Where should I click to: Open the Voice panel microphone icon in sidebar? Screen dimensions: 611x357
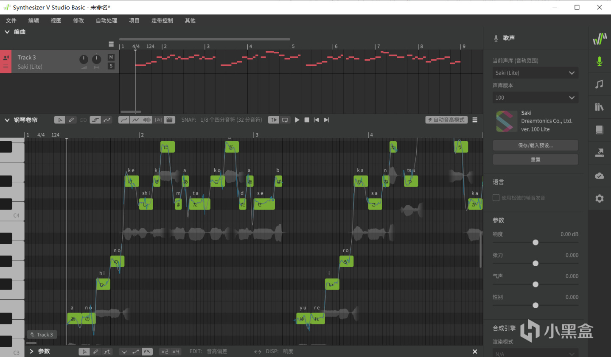point(599,61)
